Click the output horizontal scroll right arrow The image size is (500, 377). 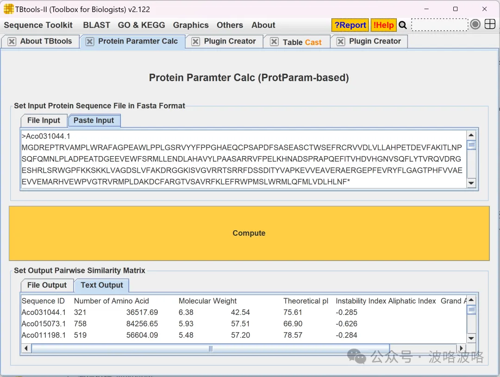click(x=461, y=348)
